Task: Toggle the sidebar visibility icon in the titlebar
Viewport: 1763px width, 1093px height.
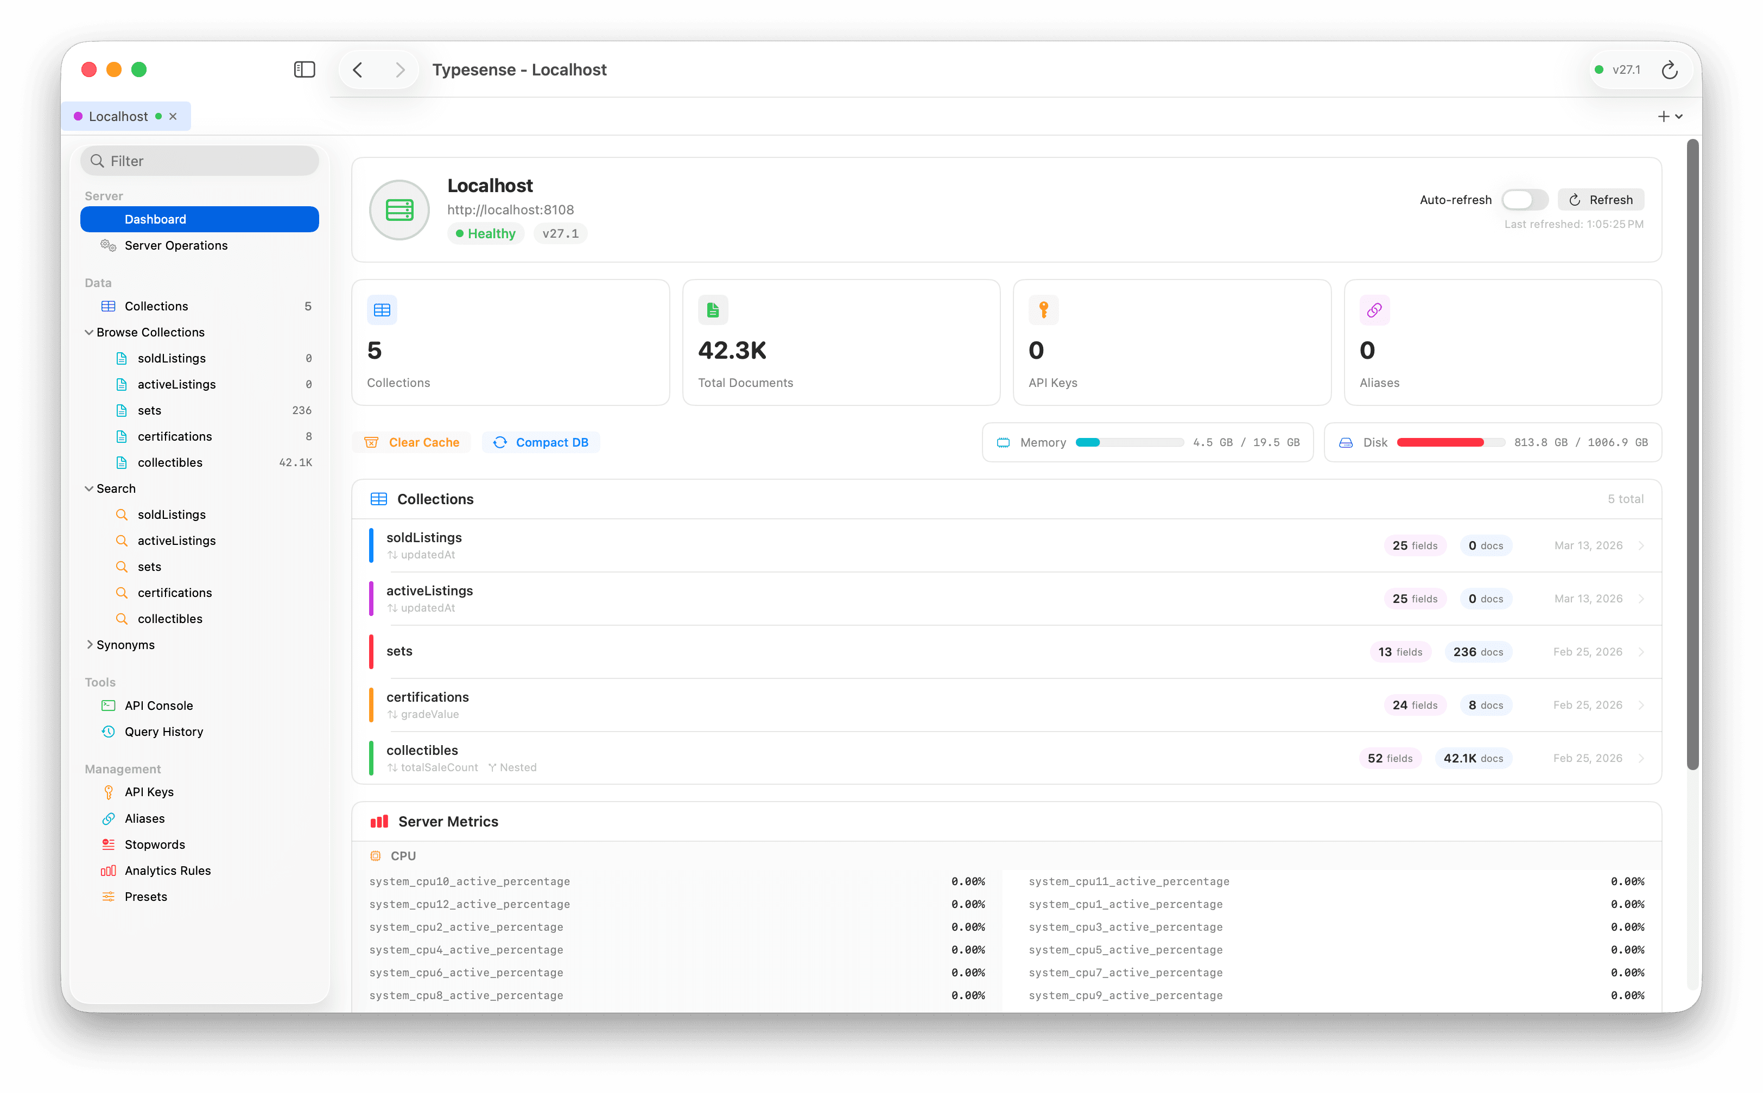Action: click(x=305, y=69)
